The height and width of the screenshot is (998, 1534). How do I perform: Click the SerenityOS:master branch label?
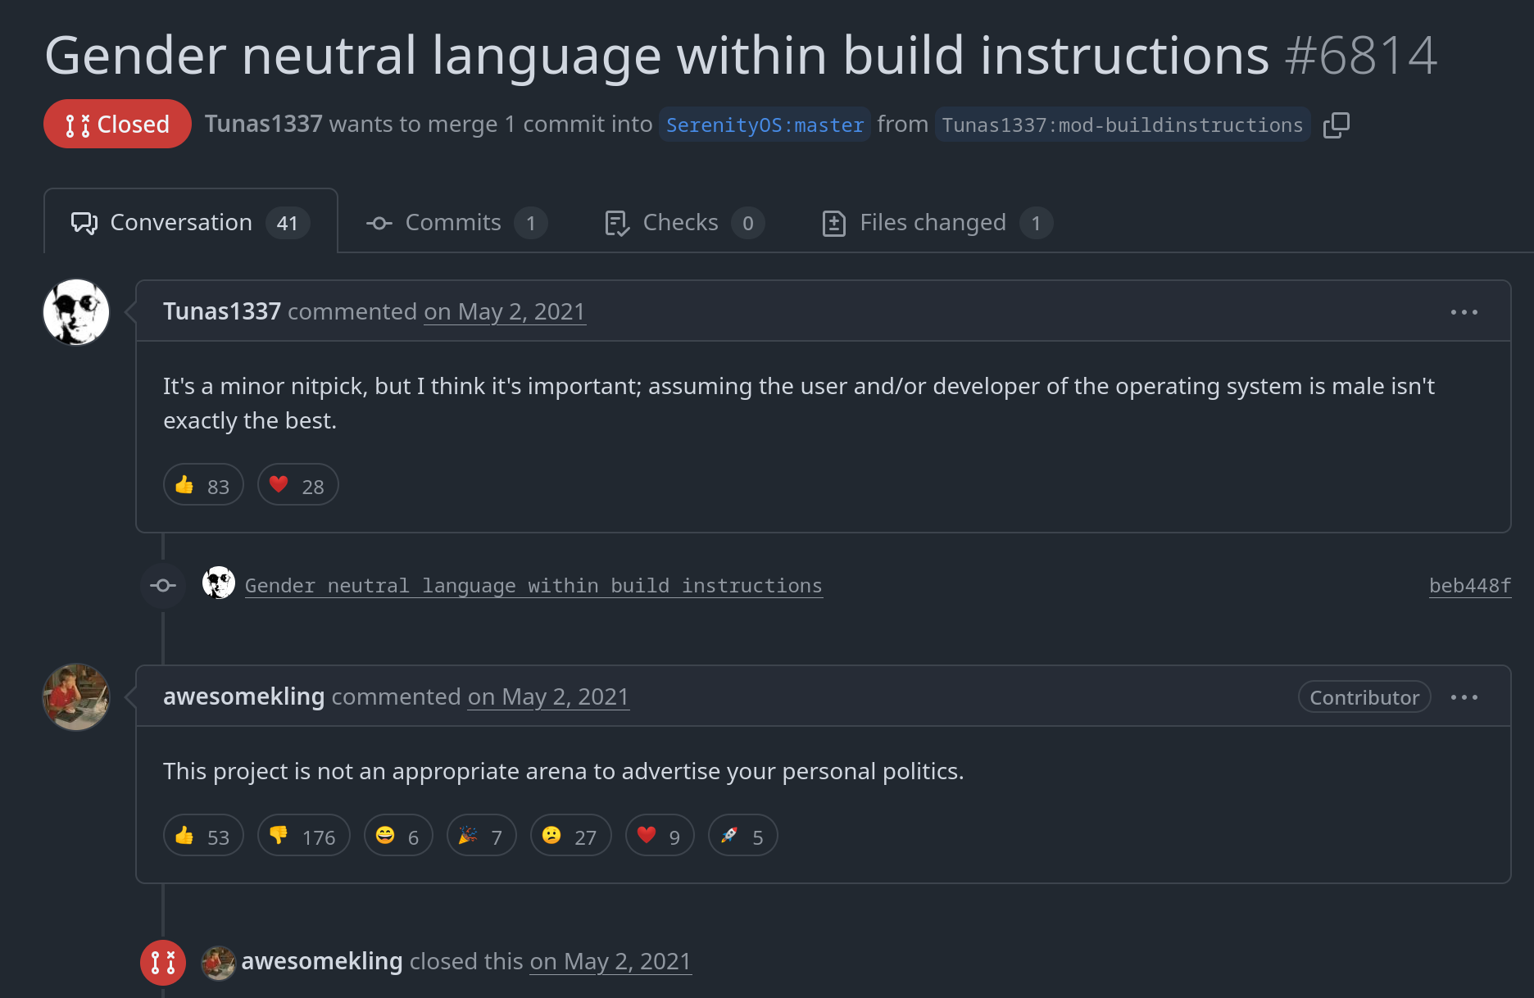click(x=764, y=125)
